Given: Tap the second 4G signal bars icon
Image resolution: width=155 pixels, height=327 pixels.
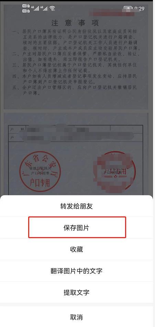Looking at the screenshot, I should click(x=44, y=8).
